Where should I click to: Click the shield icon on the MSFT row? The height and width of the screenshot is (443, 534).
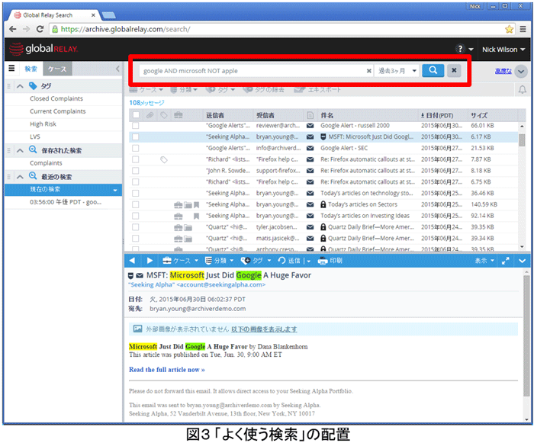pos(323,137)
